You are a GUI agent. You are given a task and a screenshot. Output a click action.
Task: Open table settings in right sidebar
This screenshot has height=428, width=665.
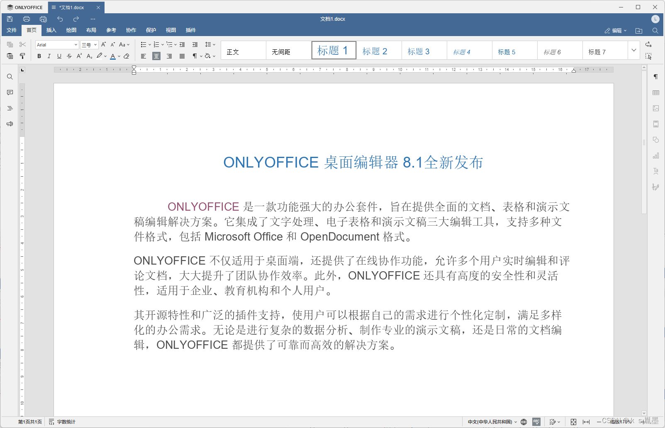[656, 92]
